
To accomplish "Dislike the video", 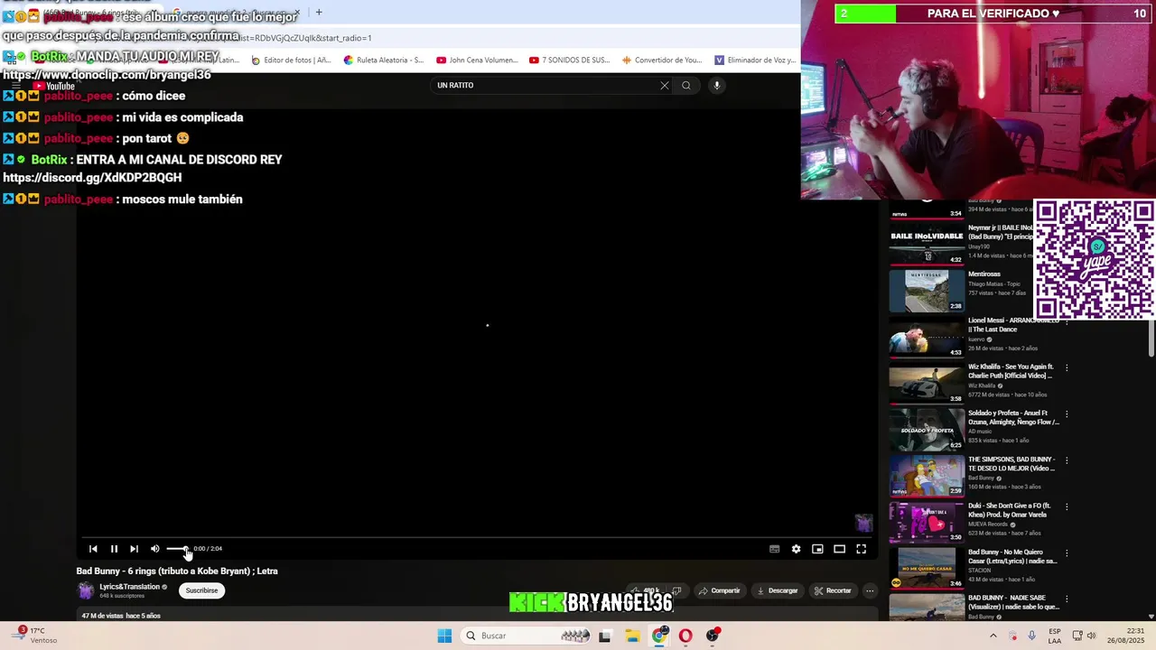I will click(676, 590).
